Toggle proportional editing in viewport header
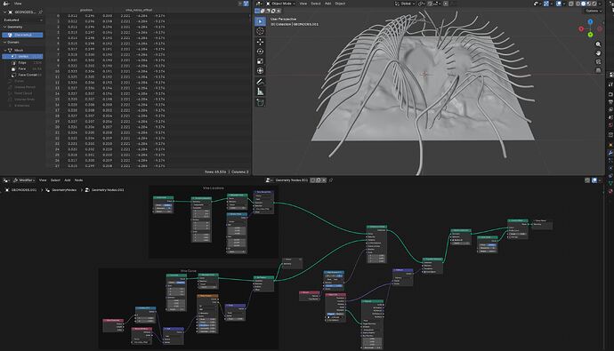This screenshot has height=351, width=614. pyautogui.click(x=446, y=4)
